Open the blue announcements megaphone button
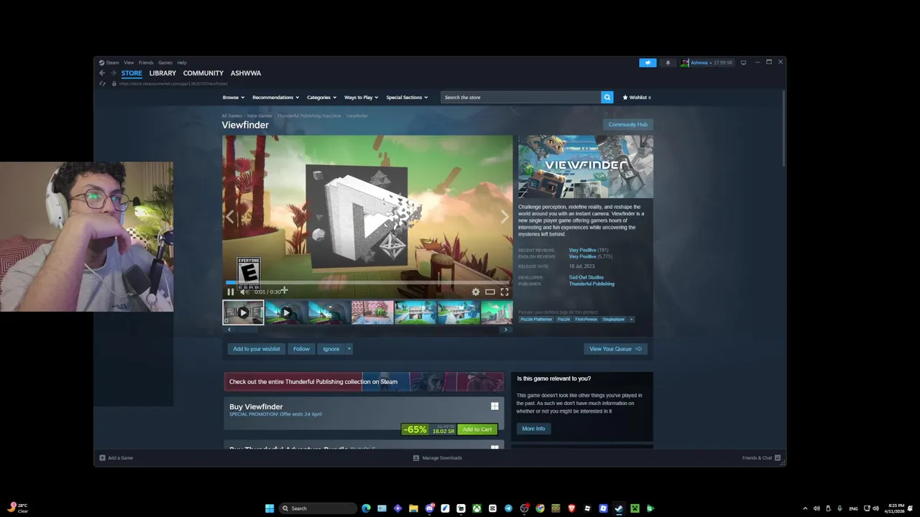The image size is (920, 517). pos(648,62)
